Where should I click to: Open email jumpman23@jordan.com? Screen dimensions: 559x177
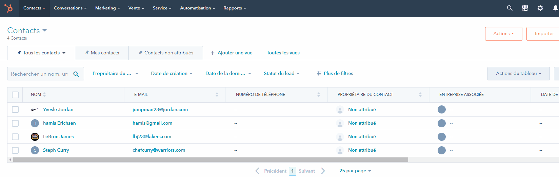click(x=160, y=109)
